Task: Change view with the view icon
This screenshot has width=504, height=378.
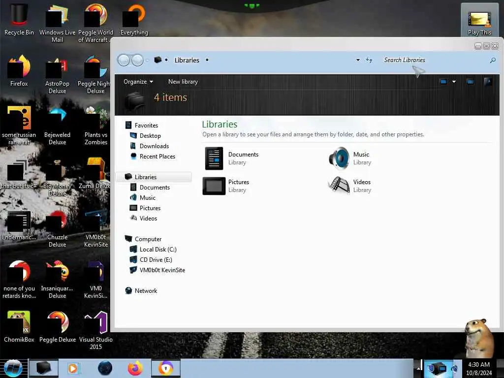Action: [x=443, y=82]
